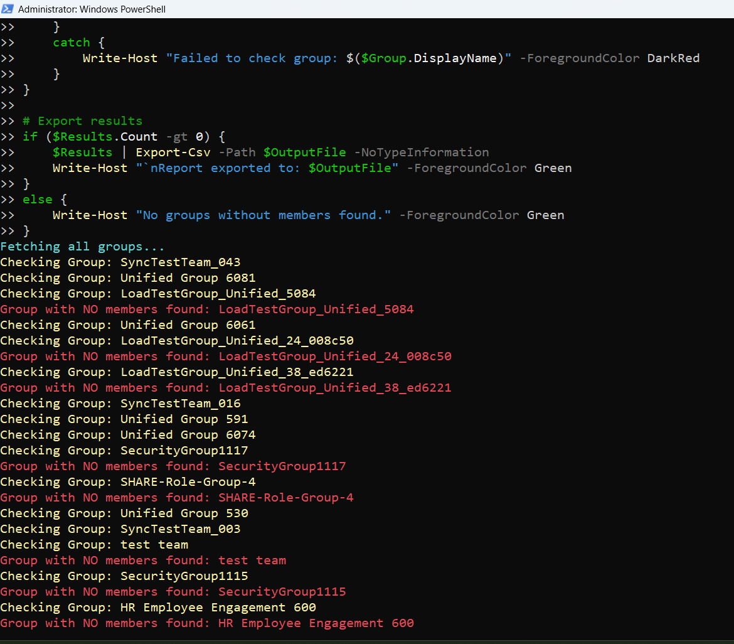Click the 'Checking Group: Unified Group 530' line
This screenshot has height=644, width=734.
(124, 513)
